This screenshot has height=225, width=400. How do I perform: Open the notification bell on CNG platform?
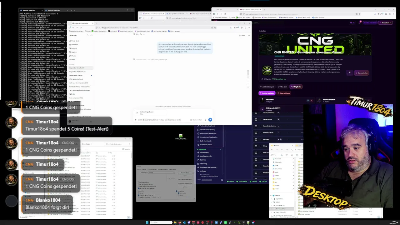360,22
